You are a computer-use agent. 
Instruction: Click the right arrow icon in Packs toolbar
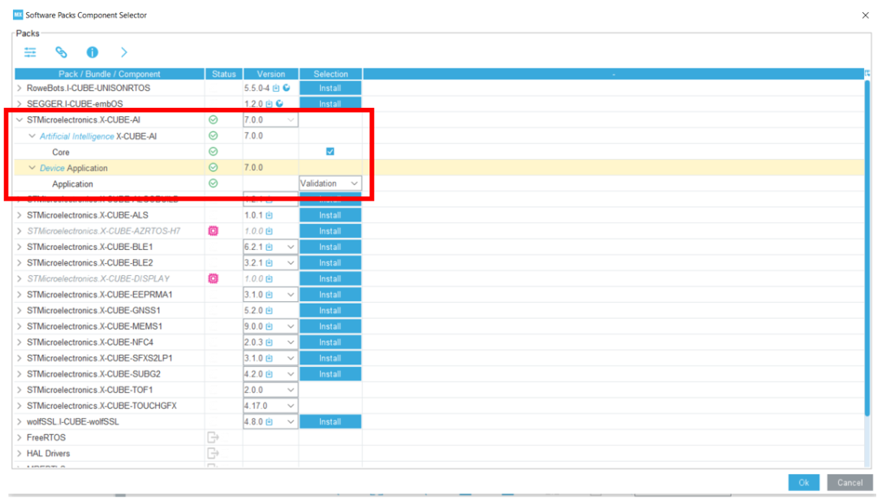click(x=124, y=53)
